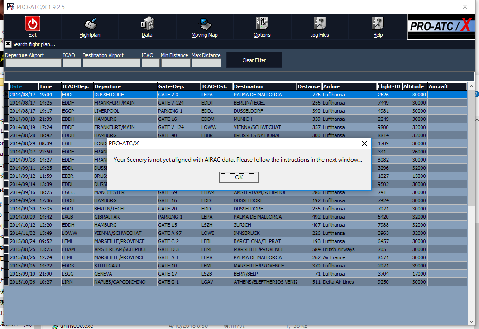This screenshot has width=479, height=329.
Task: Select the INNSBRUCK destination cell
Action: tap(265, 233)
